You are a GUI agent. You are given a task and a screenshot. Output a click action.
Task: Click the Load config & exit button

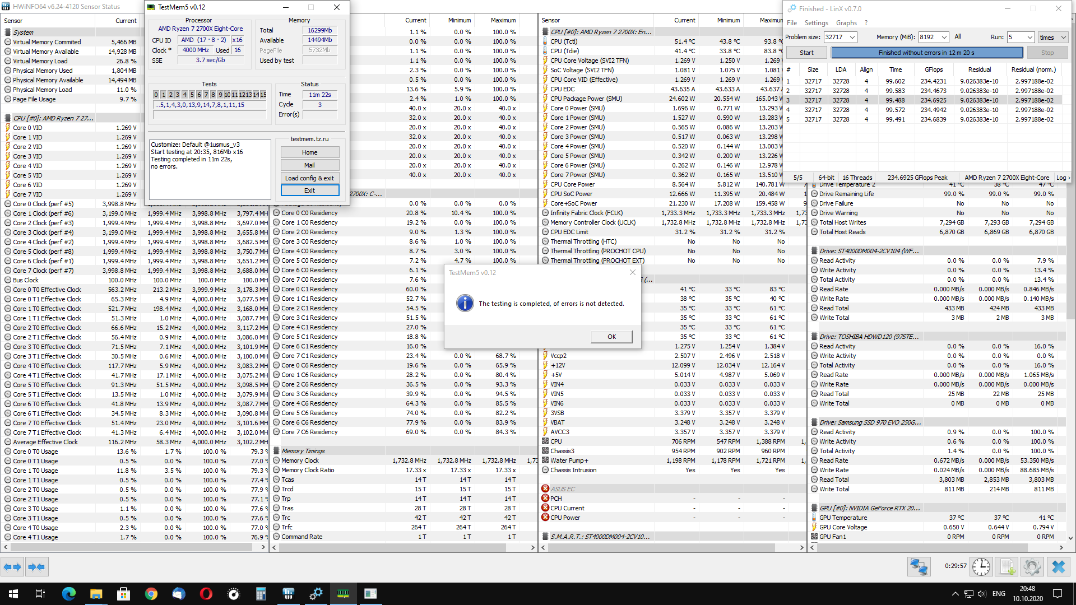(309, 178)
